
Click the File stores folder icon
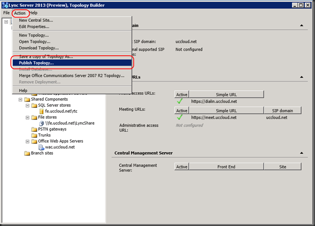(34, 118)
